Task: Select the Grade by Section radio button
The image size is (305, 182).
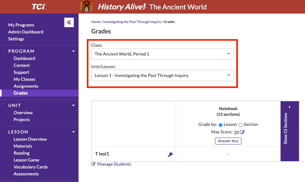Action: [240, 125]
